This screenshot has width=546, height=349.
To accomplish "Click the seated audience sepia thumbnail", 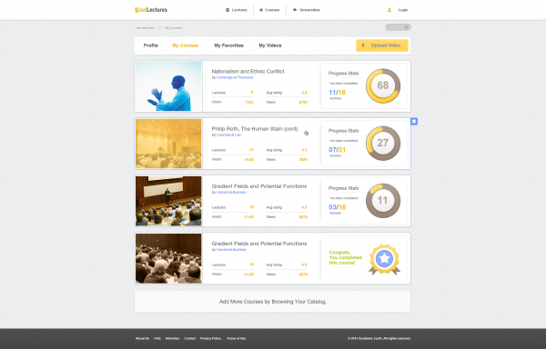I will [x=168, y=258].
